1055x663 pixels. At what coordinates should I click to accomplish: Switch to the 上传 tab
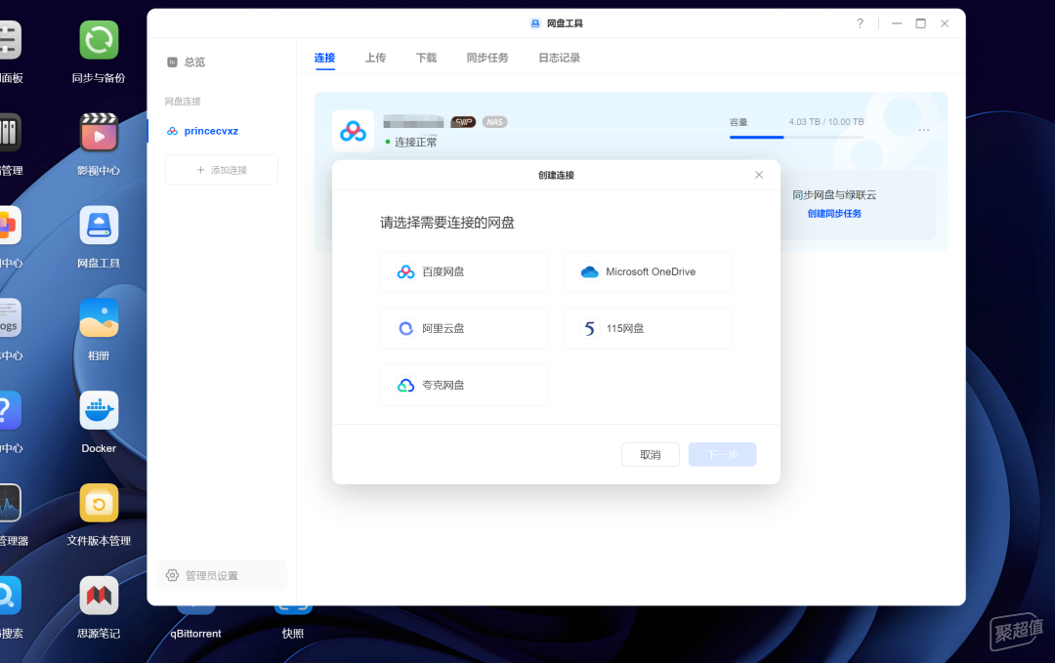tap(375, 58)
